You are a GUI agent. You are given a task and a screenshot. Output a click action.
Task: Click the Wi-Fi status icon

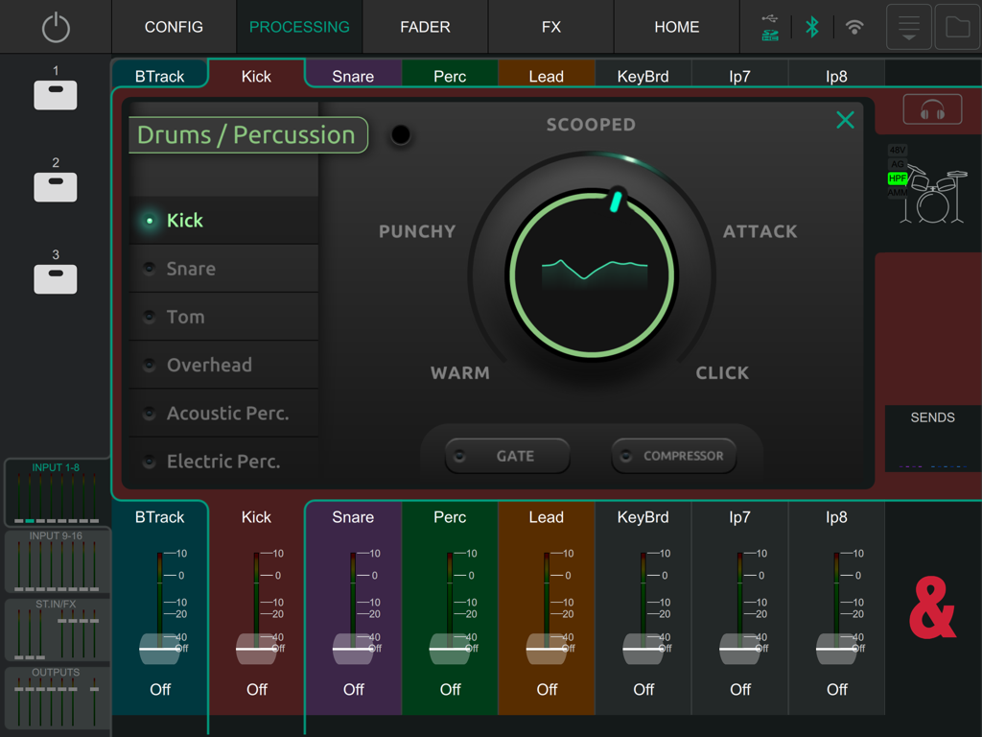click(x=856, y=27)
